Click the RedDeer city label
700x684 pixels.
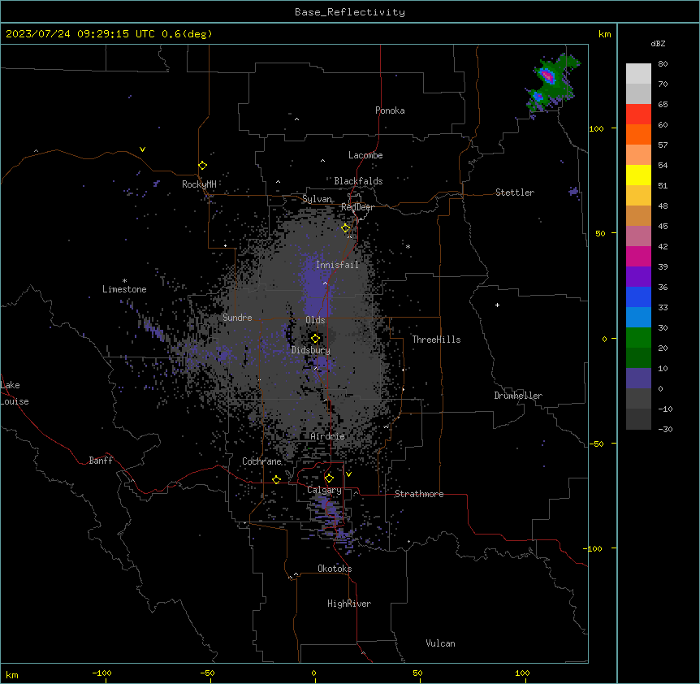pos(357,207)
